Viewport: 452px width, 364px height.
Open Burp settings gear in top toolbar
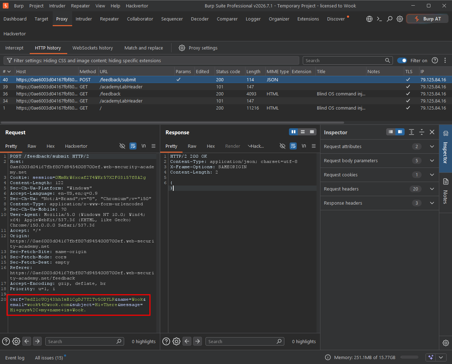[400, 19]
